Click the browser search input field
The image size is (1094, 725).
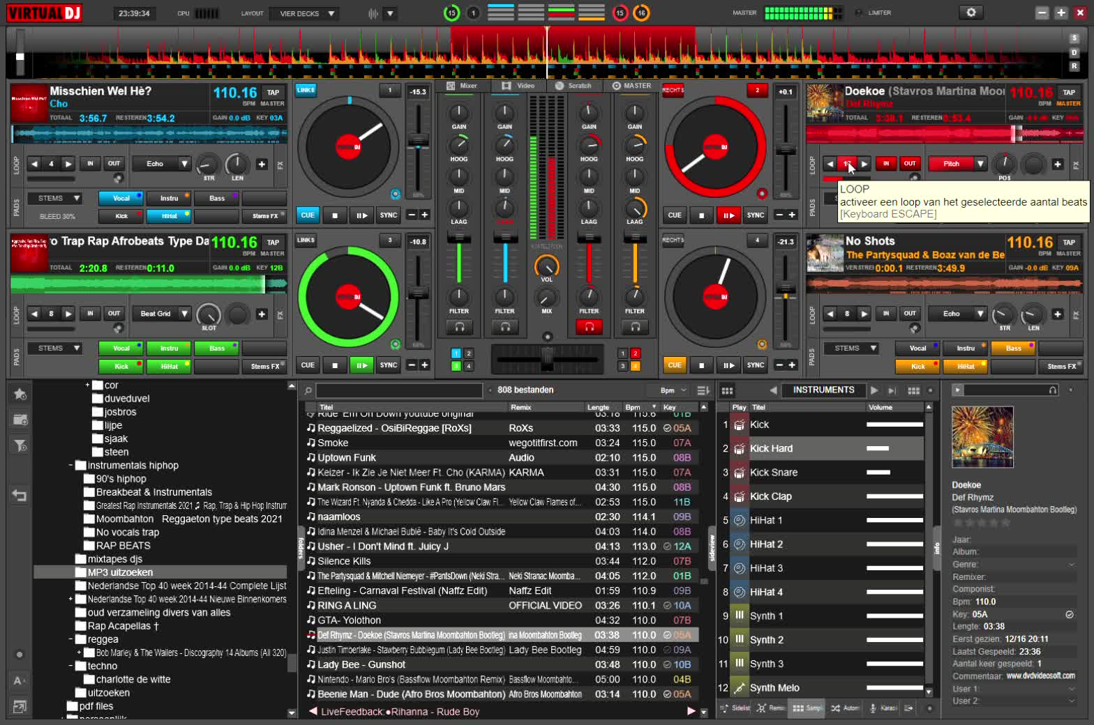pyautogui.click(x=399, y=390)
